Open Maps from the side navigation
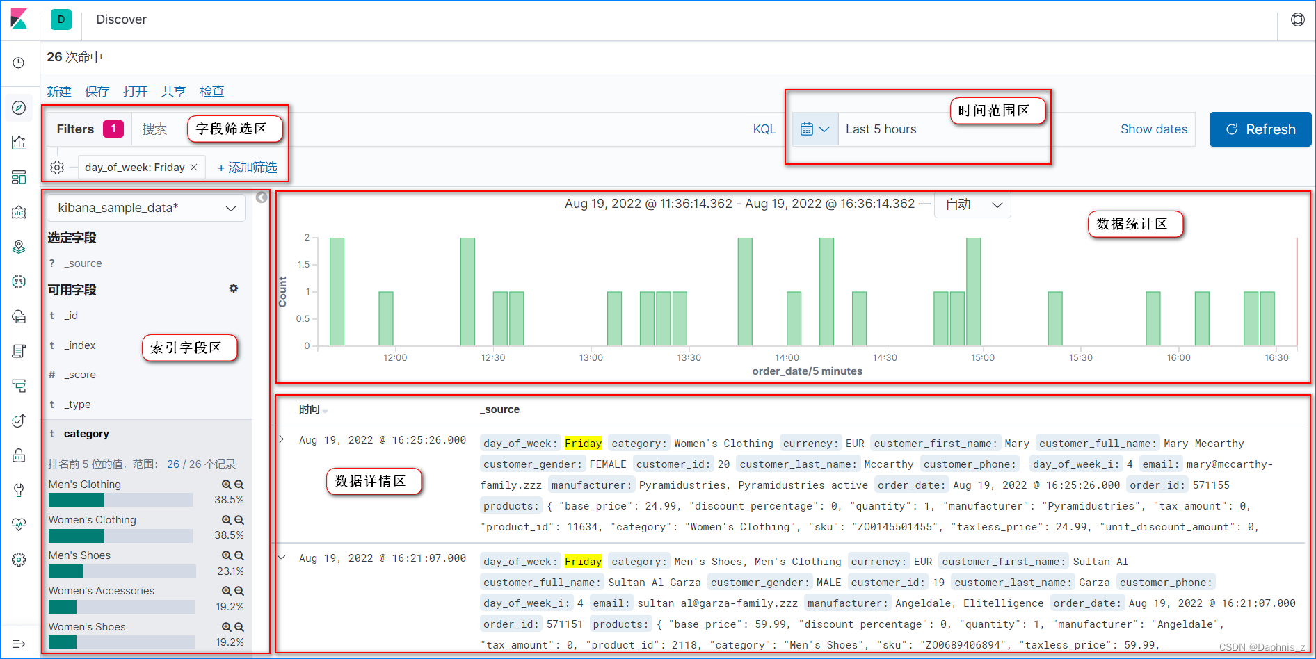The height and width of the screenshot is (659, 1316). point(19,247)
